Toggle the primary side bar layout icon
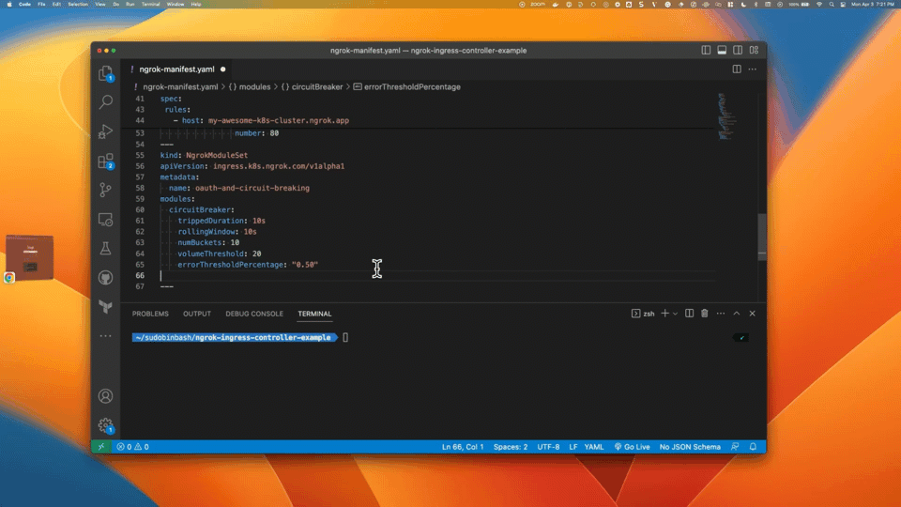Screen dimensions: 901x507 click(x=706, y=51)
